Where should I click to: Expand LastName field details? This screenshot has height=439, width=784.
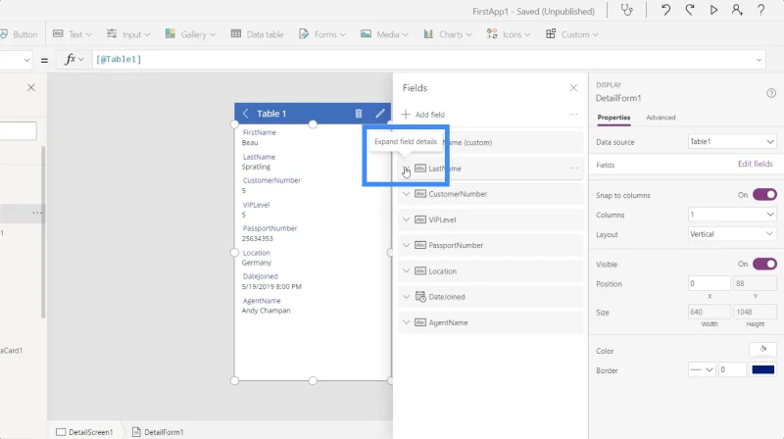[406, 169]
